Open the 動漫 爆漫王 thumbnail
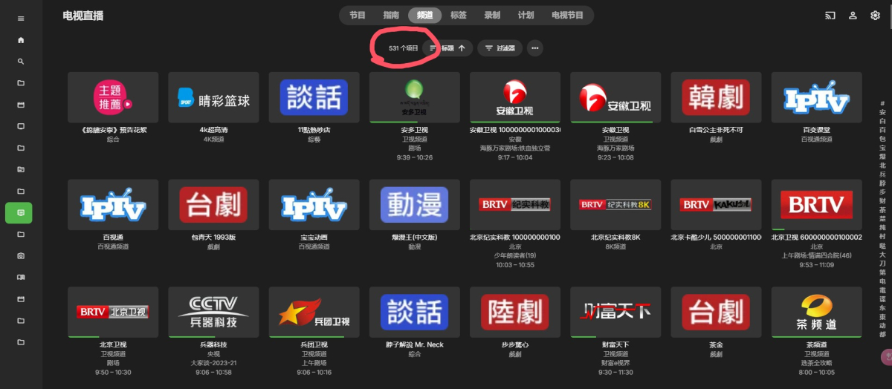This screenshot has height=389, width=892. coord(415,205)
